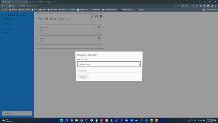Image resolution: width=218 pixels, height=123 pixels.
Task: Open History in the sidebar
Action: click(x=5, y=33)
